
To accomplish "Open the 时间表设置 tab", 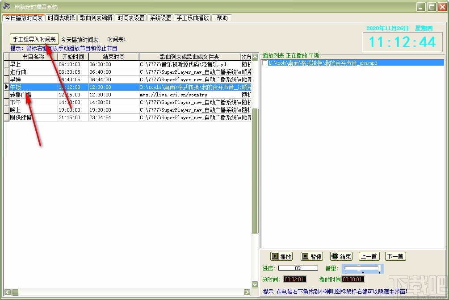I will [x=131, y=18].
